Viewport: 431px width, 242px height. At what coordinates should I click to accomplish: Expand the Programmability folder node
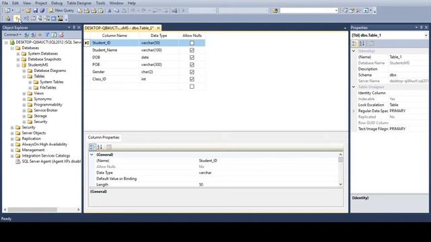coord(24,105)
